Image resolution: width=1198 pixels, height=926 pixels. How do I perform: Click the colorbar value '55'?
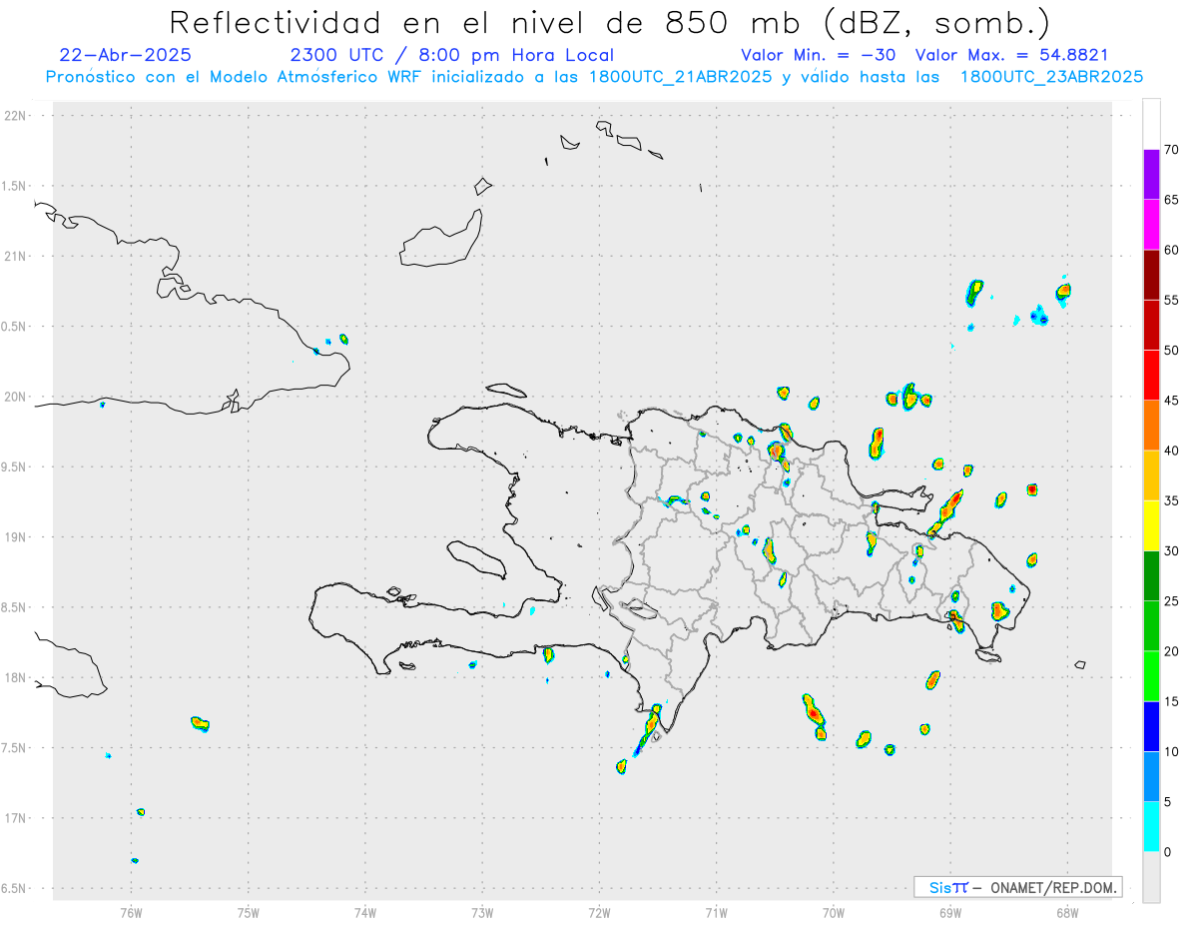point(1172,300)
